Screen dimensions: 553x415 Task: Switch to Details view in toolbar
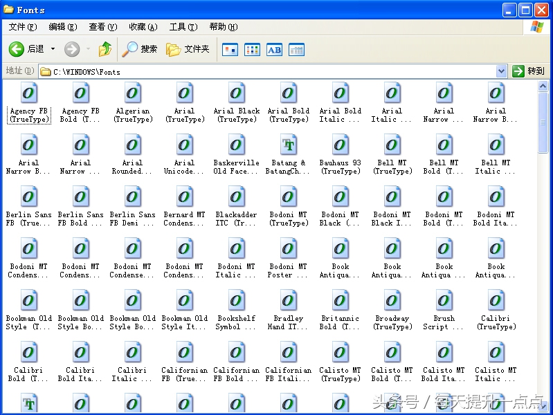point(296,49)
